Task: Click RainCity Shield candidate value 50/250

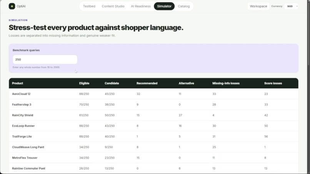Action: (x=110, y=115)
